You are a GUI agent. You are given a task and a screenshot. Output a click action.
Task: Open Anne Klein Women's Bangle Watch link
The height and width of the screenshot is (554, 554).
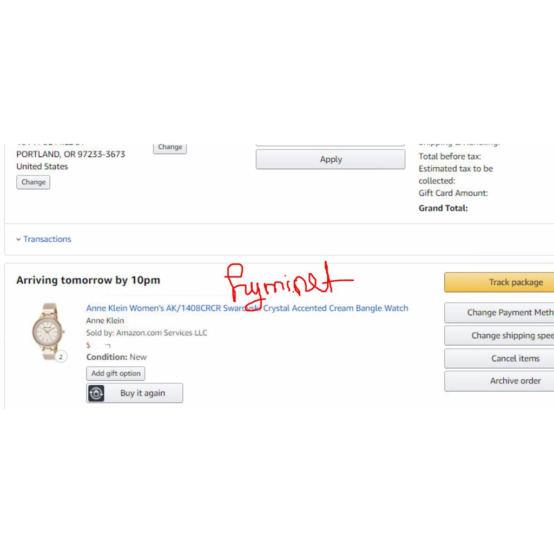pyautogui.click(x=247, y=308)
